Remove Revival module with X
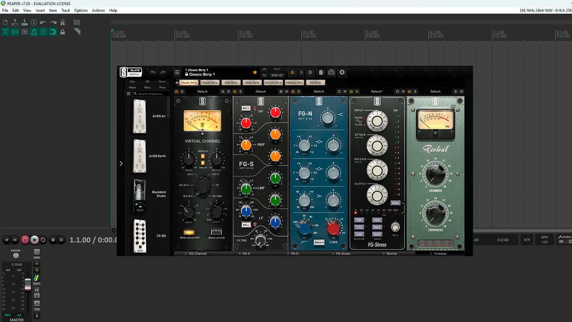 [x=461, y=91]
